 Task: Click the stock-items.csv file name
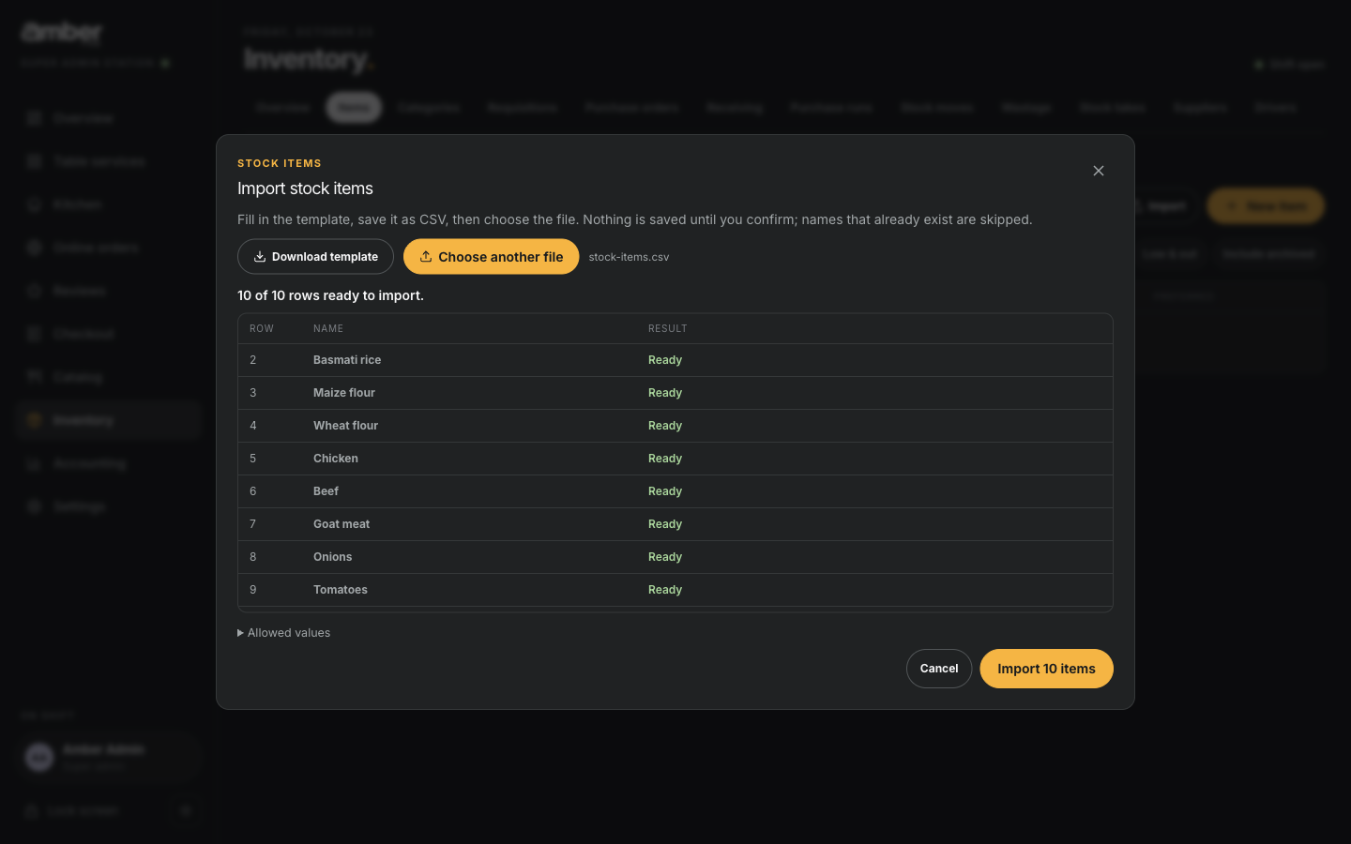tap(629, 257)
